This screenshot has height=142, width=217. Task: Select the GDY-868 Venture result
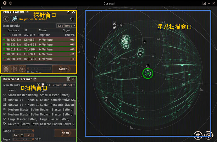click(x=39, y=44)
